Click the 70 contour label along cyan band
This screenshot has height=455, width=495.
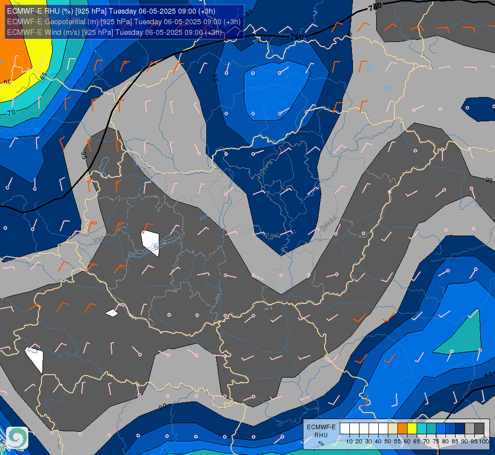tap(11, 112)
